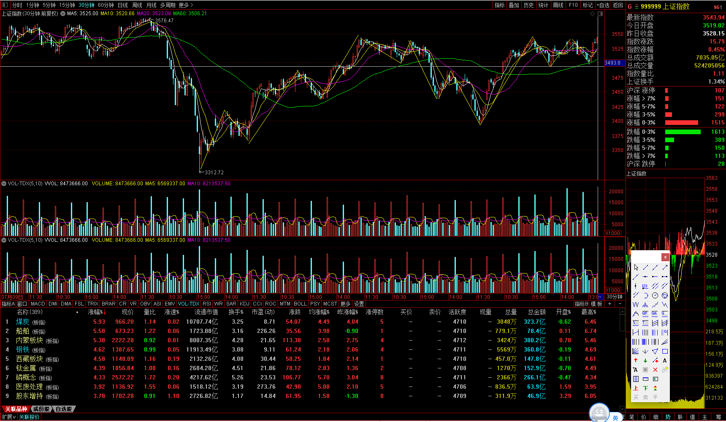Switch to 成份股 tab

pos(41,409)
